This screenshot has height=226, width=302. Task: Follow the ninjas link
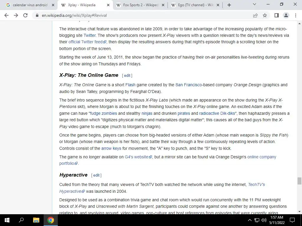147,113
